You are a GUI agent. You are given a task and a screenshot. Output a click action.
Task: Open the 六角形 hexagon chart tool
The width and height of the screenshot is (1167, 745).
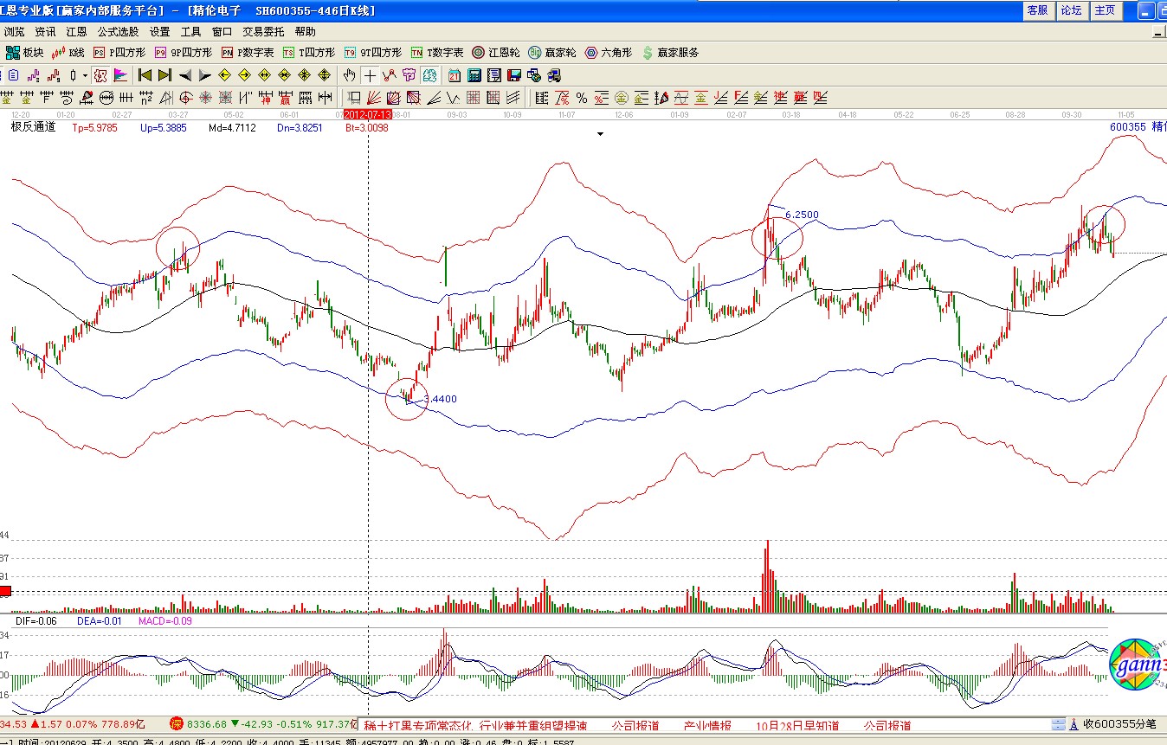point(609,53)
